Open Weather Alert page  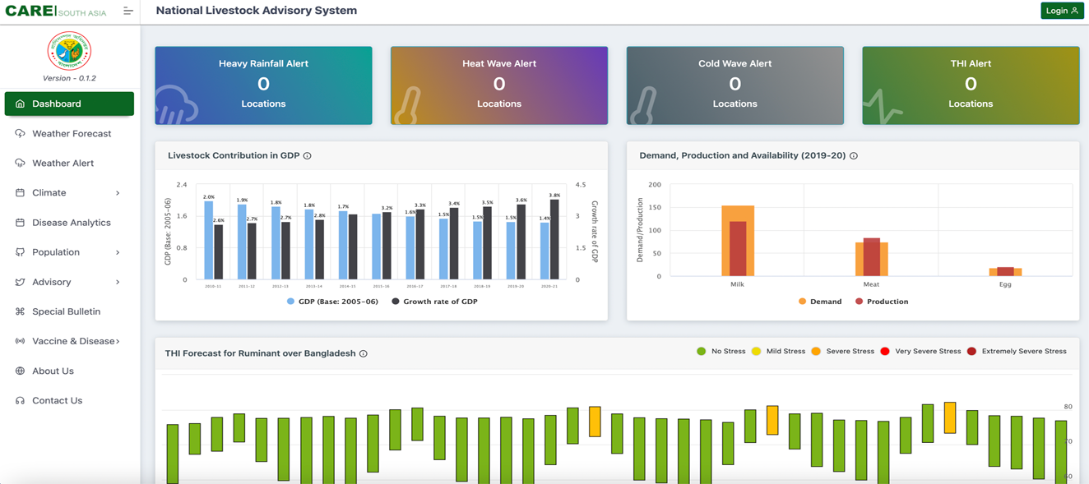[x=69, y=163]
